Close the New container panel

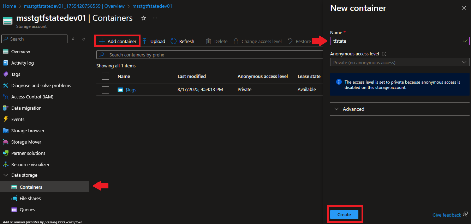pos(464,8)
